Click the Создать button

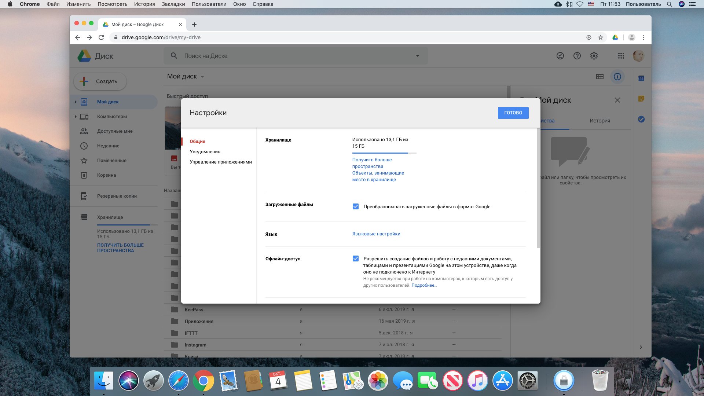pyautogui.click(x=100, y=81)
